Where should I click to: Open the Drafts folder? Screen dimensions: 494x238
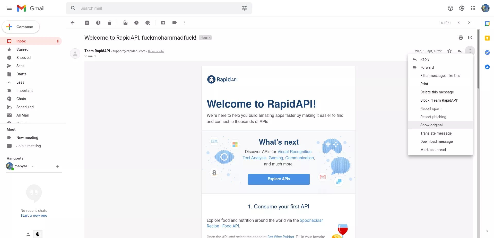(x=31, y=74)
